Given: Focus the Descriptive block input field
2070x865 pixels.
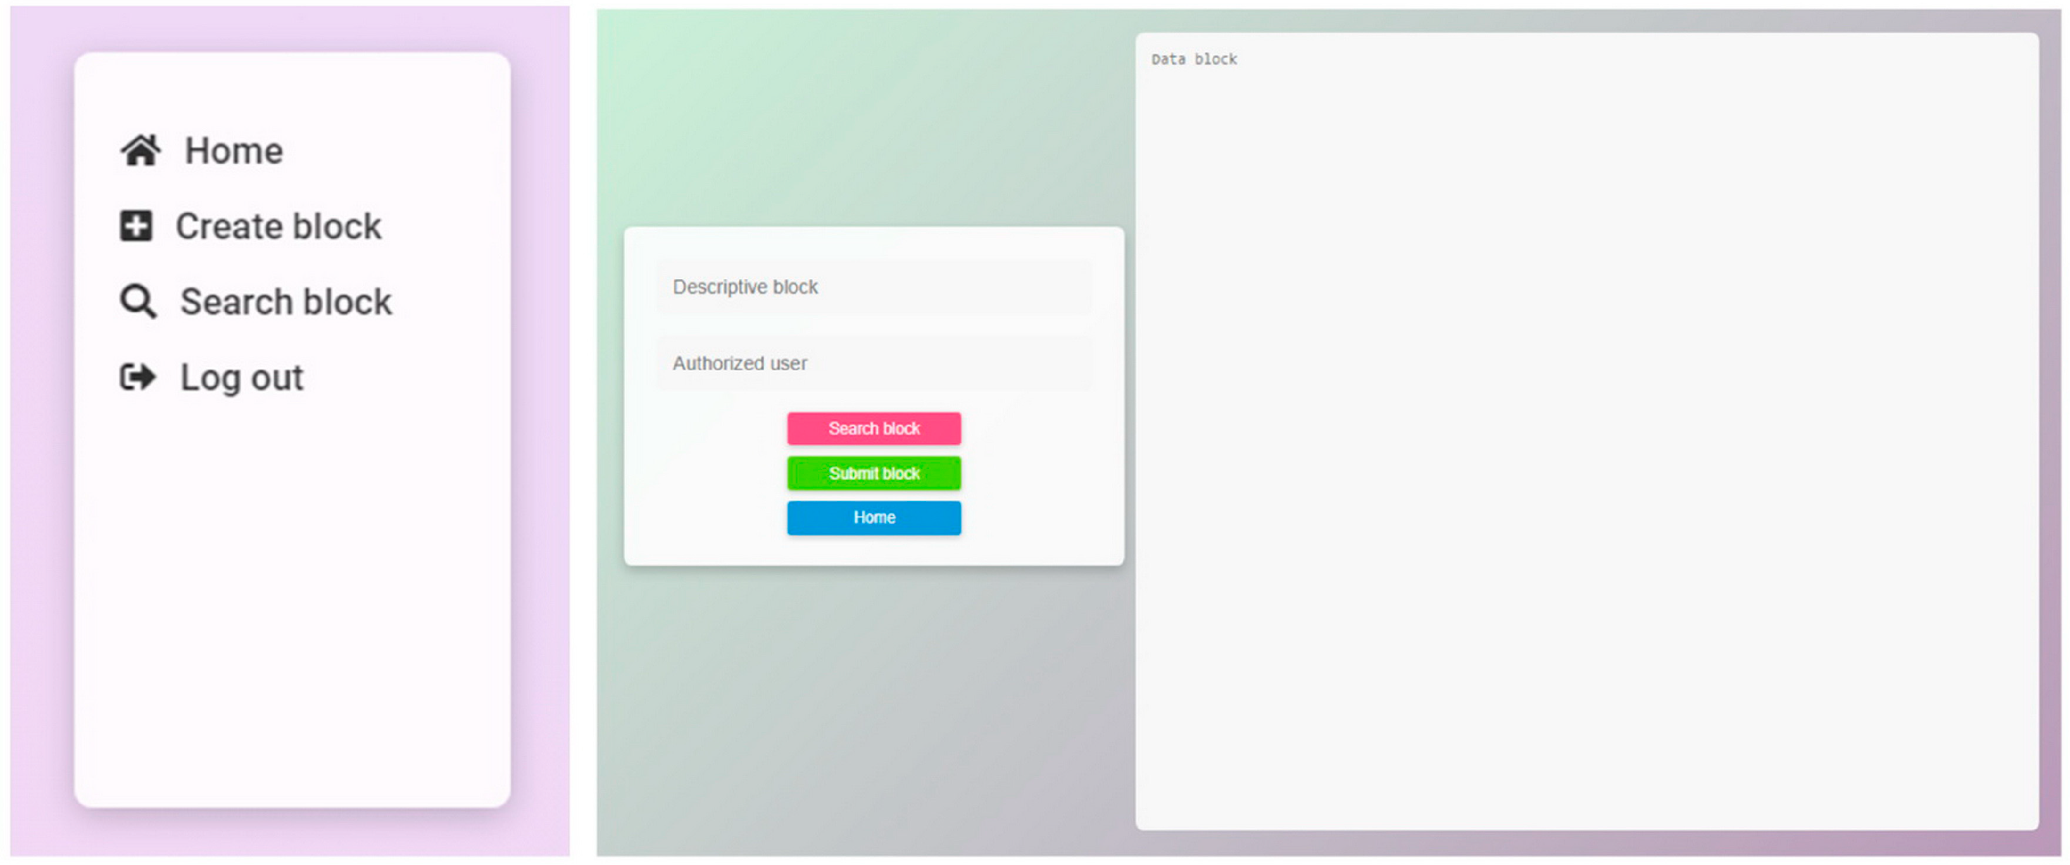Looking at the screenshot, I should [874, 287].
